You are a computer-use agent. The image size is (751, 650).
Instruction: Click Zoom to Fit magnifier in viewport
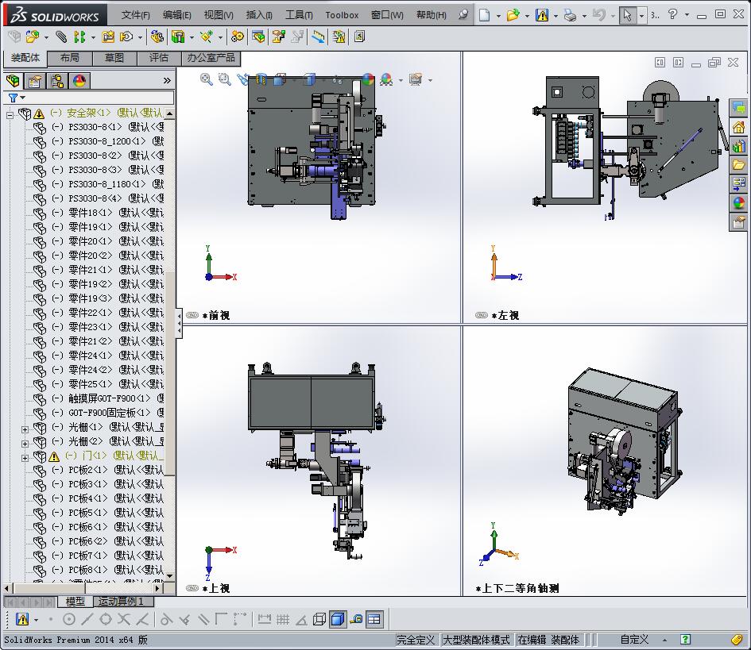207,79
